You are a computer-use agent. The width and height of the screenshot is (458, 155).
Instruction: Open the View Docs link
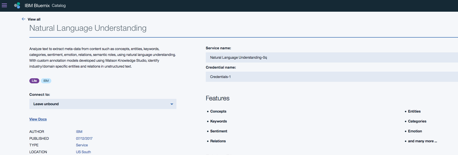tap(38, 119)
